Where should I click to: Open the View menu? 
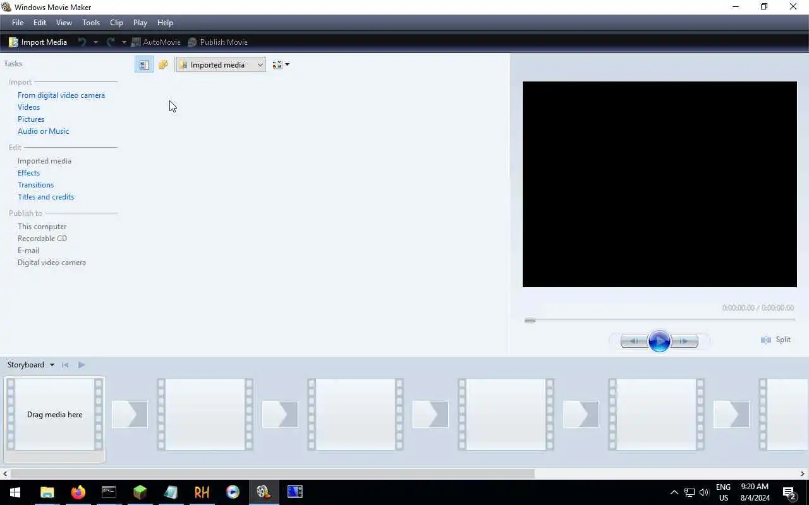pyautogui.click(x=64, y=23)
